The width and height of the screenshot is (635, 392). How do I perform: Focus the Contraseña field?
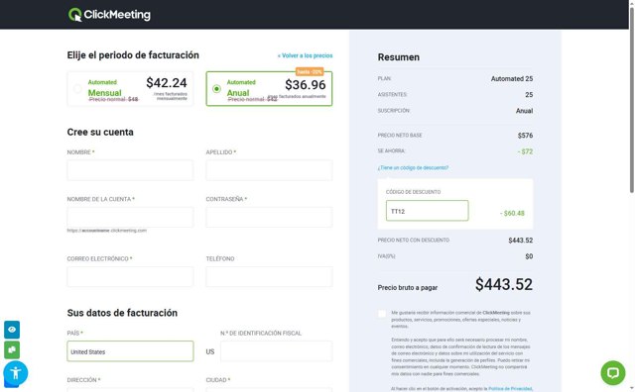269,217
